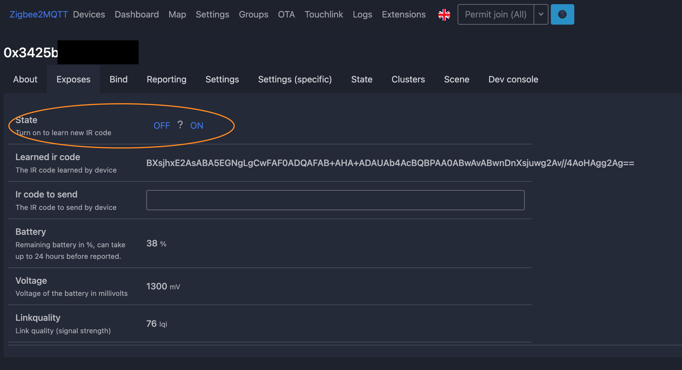Click the Permit join (All) button
Screen dimensions: 682x370
click(x=496, y=14)
